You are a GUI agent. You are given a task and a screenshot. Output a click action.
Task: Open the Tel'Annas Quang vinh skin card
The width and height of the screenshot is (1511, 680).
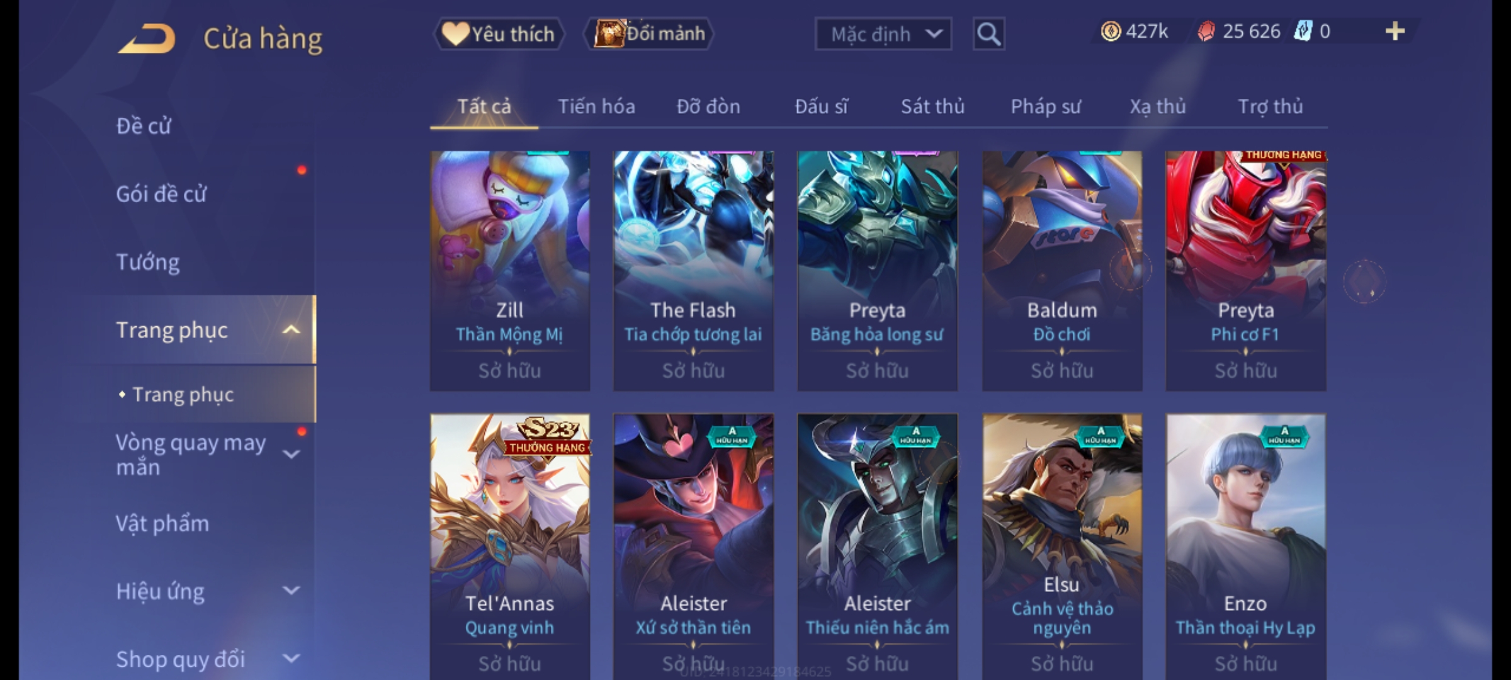tap(510, 547)
